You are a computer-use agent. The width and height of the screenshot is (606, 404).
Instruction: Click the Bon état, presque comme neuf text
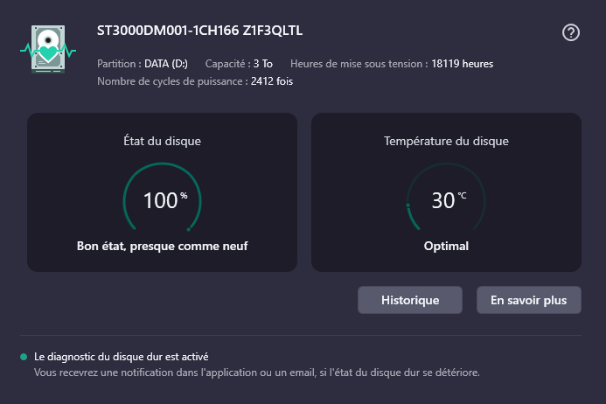click(163, 247)
